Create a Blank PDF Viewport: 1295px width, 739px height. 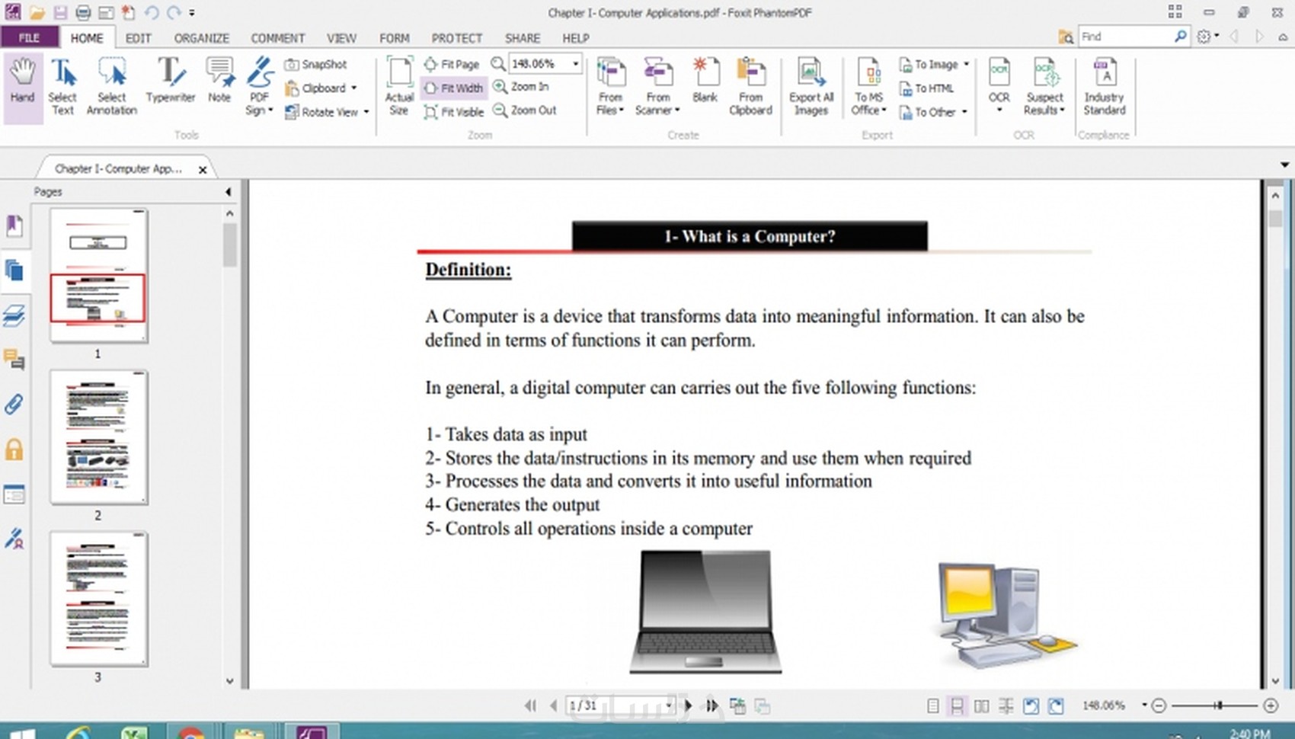click(705, 80)
